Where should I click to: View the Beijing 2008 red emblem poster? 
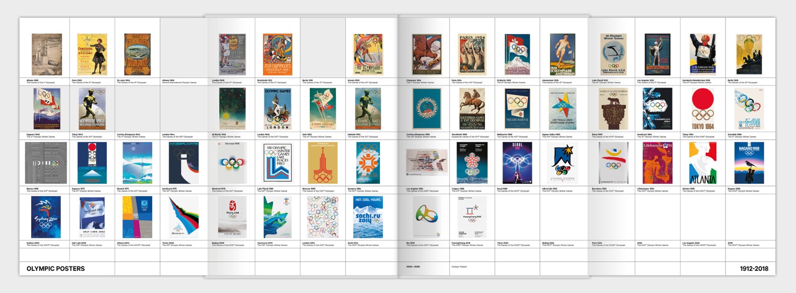[232, 217]
